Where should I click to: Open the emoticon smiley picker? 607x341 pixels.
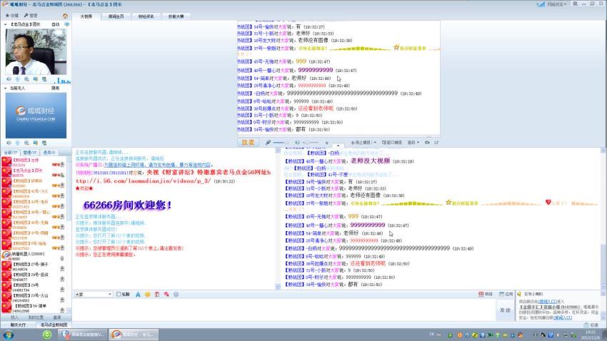pyautogui.click(x=147, y=294)
